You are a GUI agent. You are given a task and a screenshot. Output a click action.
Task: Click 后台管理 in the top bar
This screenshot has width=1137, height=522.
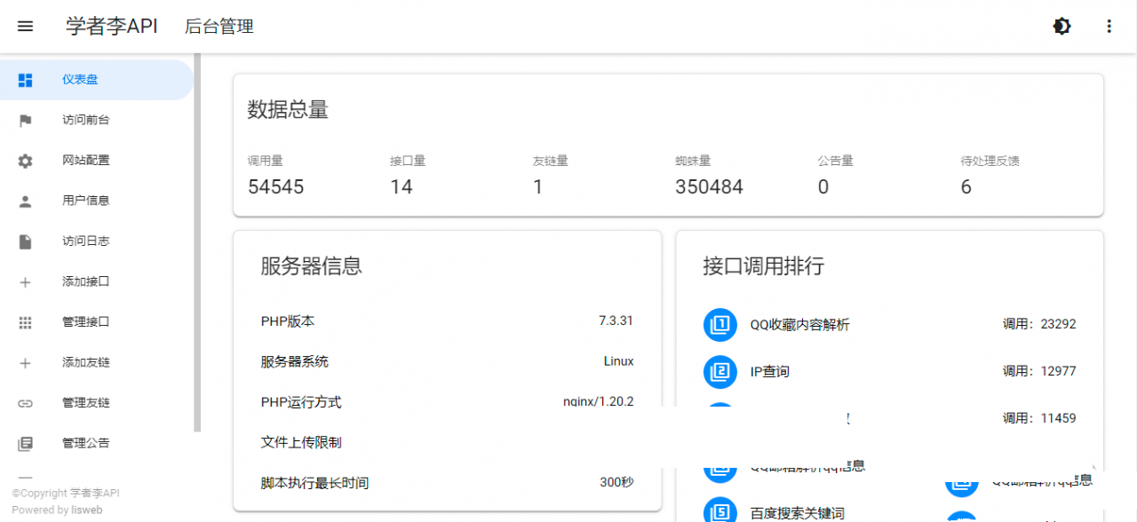(219, 27)
